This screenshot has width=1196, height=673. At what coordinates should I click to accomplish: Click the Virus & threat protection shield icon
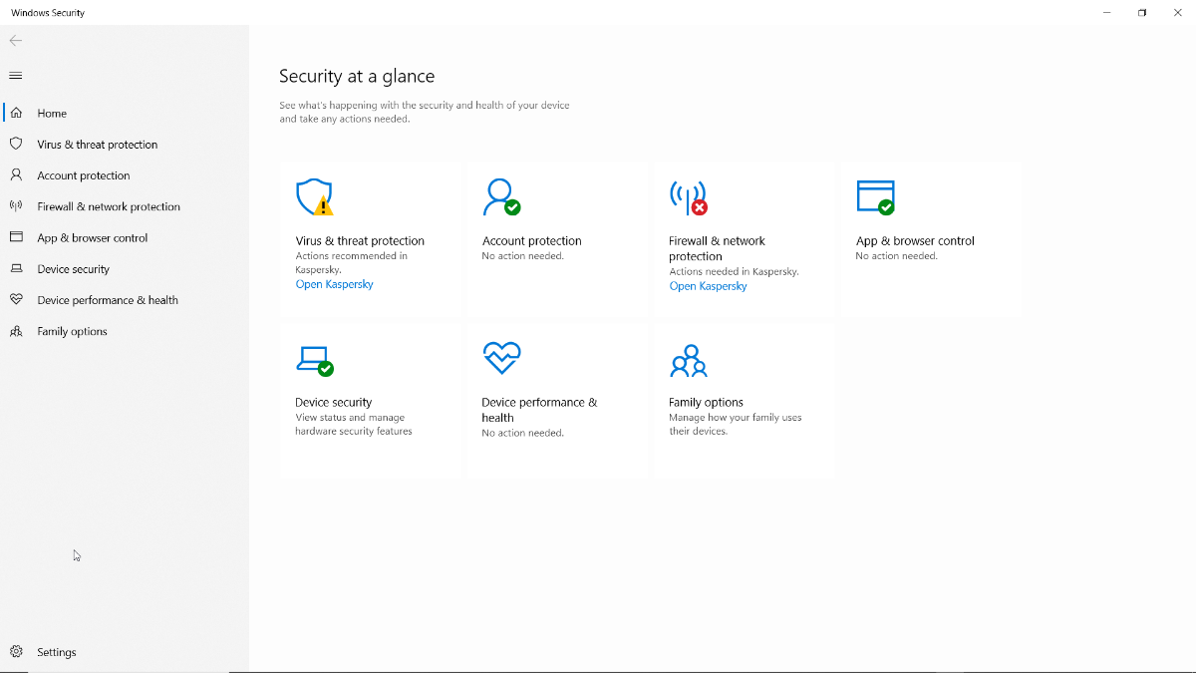[x=314, y=197]
